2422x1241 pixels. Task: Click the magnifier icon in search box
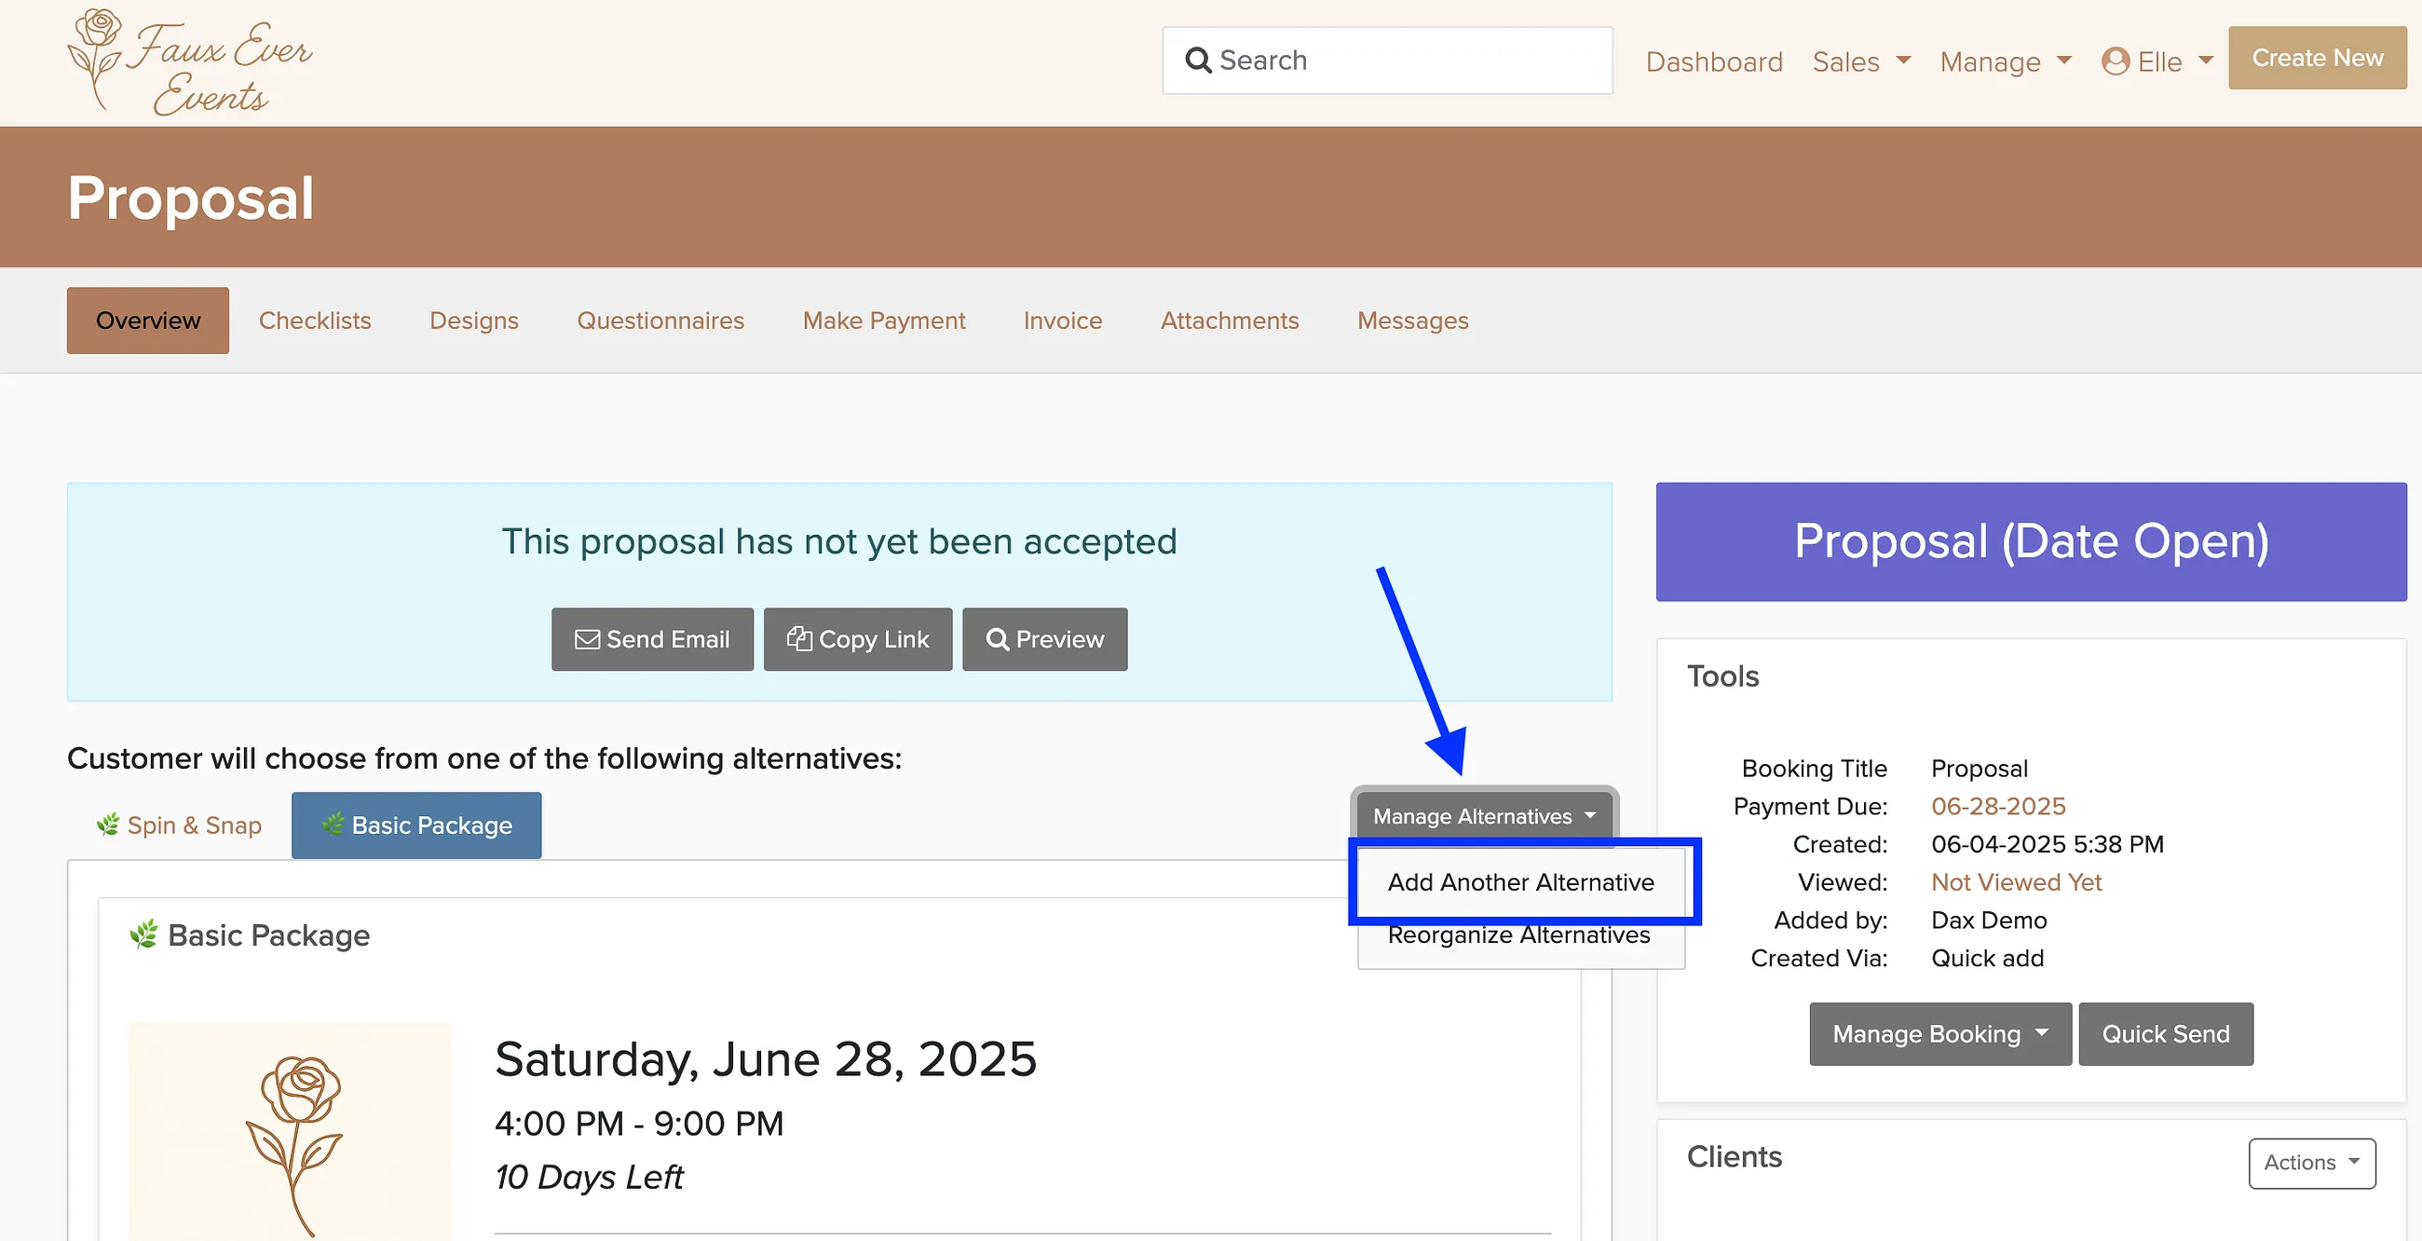coord(1198,61)
